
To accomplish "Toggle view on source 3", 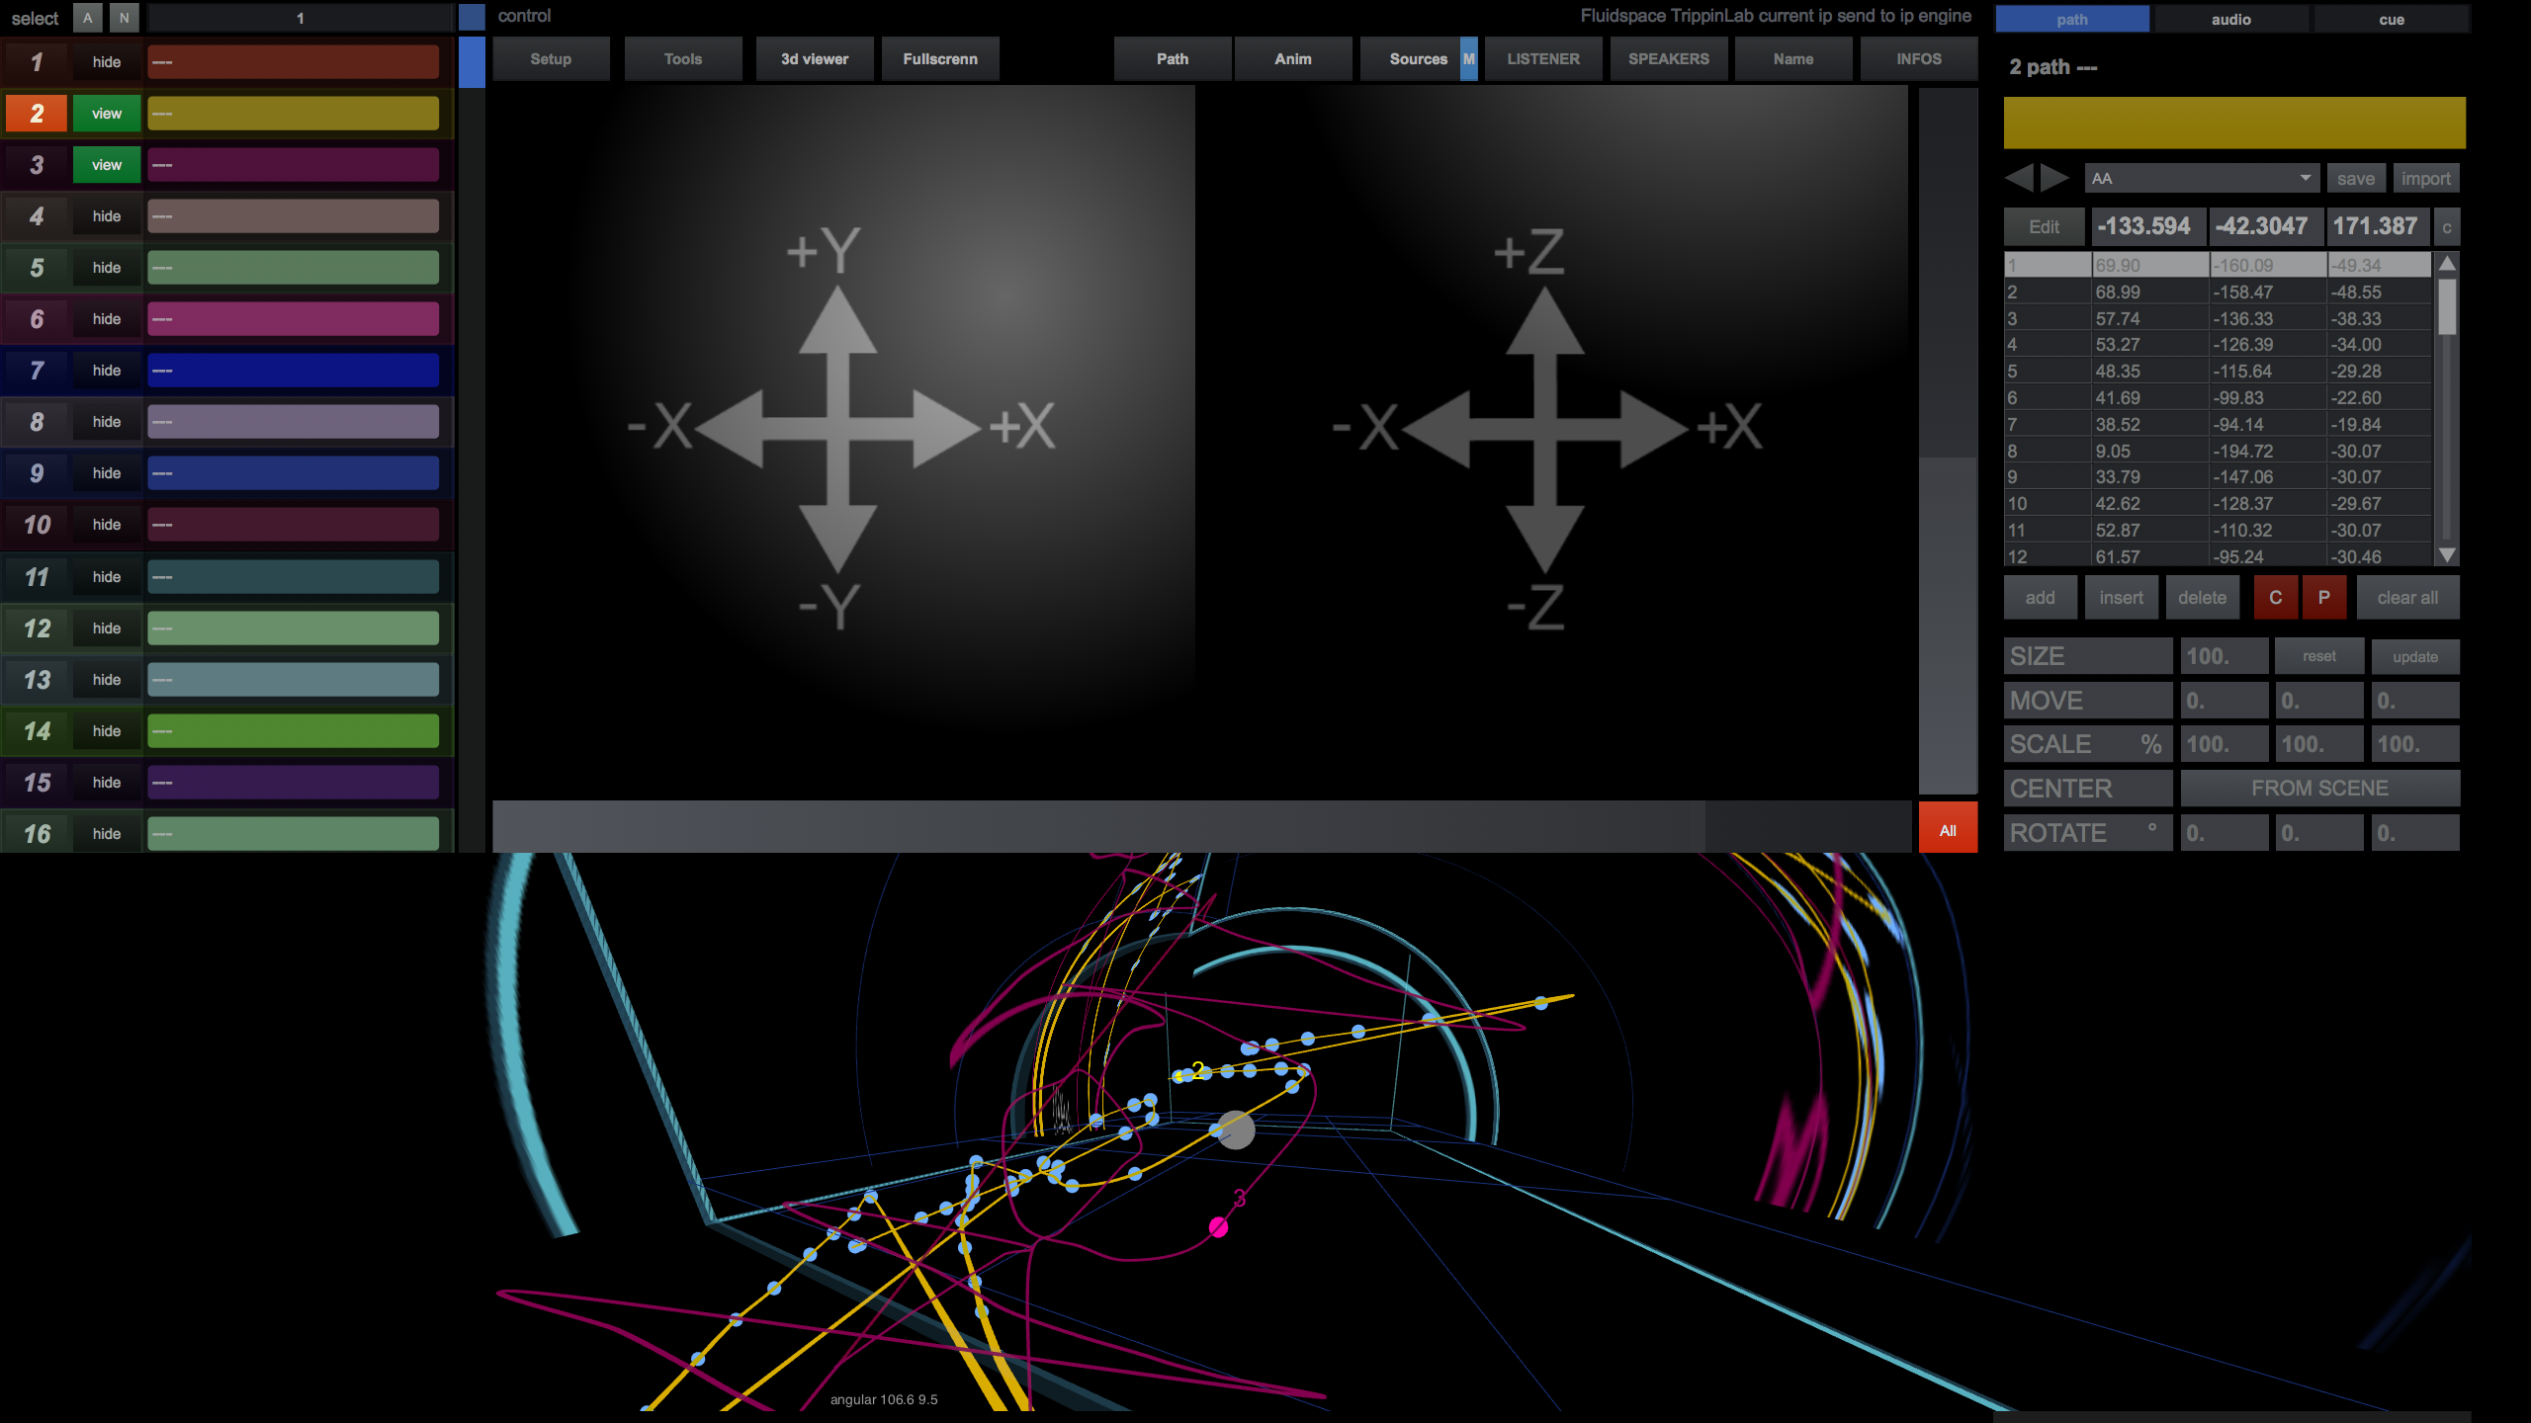I will coord(107,165).
